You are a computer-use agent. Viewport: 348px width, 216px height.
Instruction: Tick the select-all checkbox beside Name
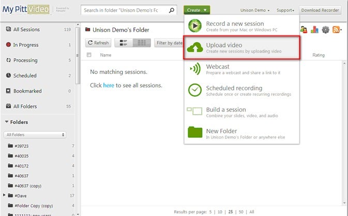[89, 55]
